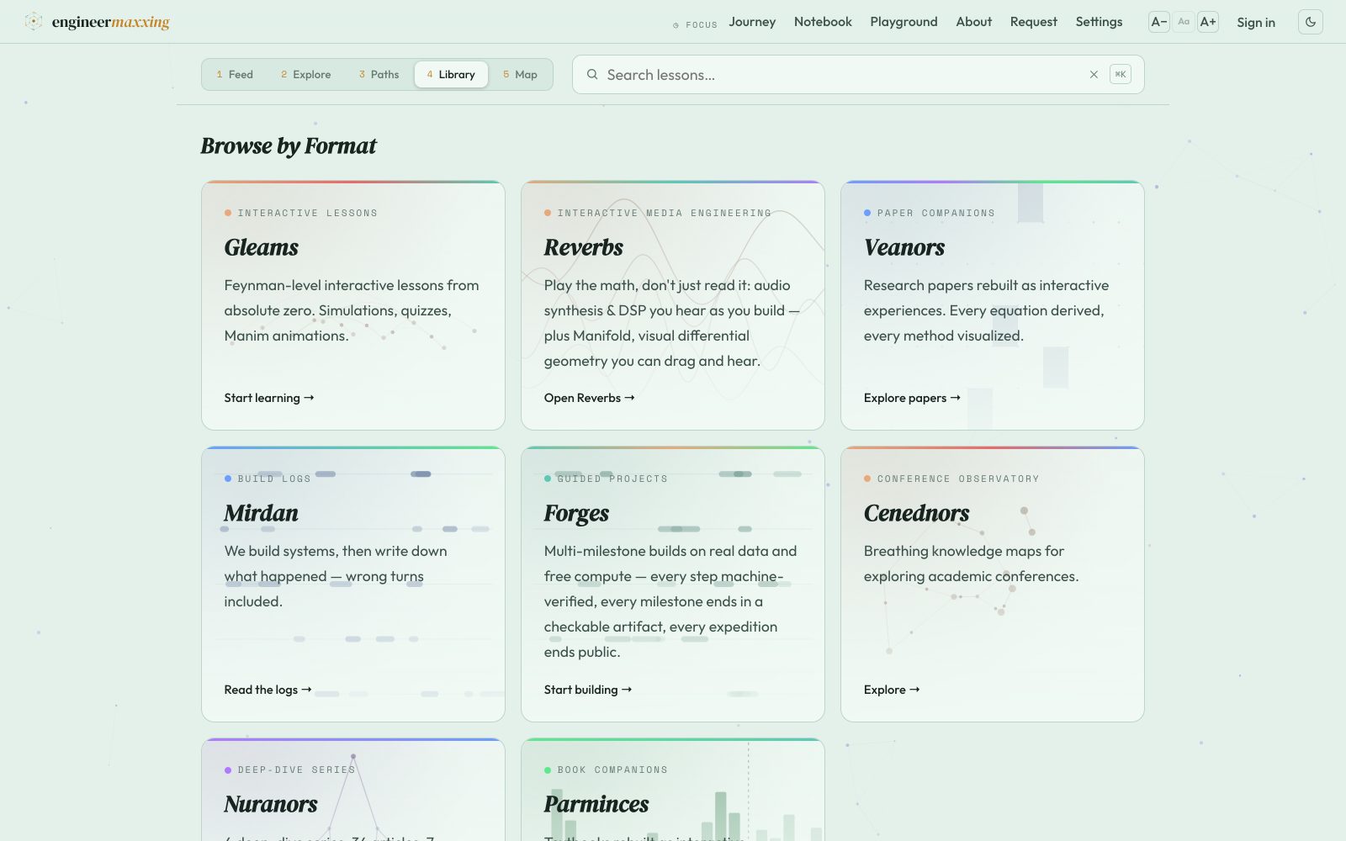Open the Notebook nav item
This screenshot has width=1346, height=841.
[823, 22]
